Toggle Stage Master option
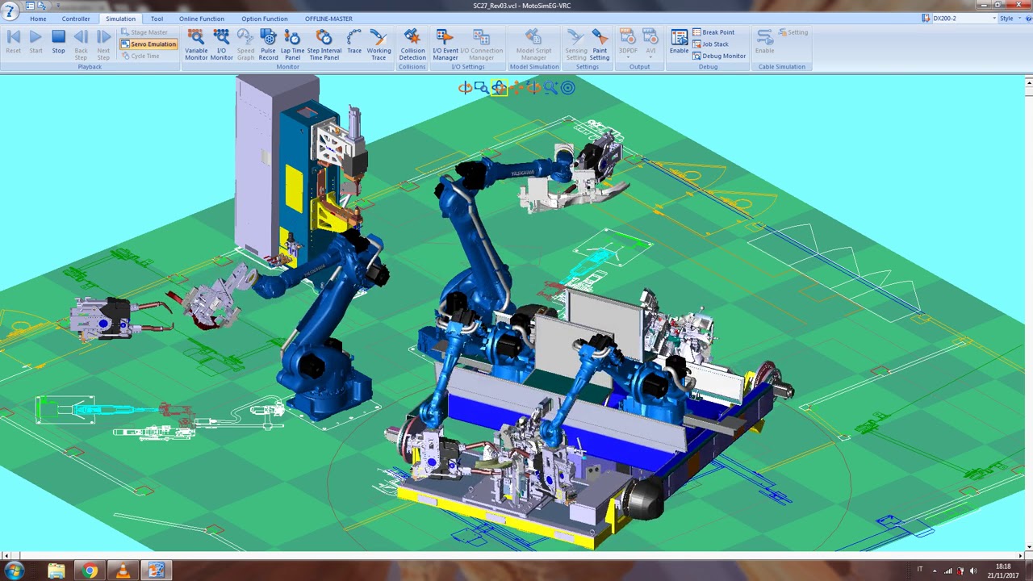The image size is (1033, 581). (144, 32)
